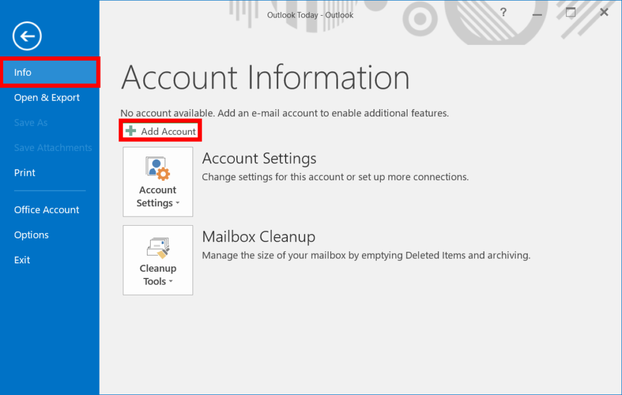Click the green plus Add Account icon
622x395 pixels.
pos(131,130)
